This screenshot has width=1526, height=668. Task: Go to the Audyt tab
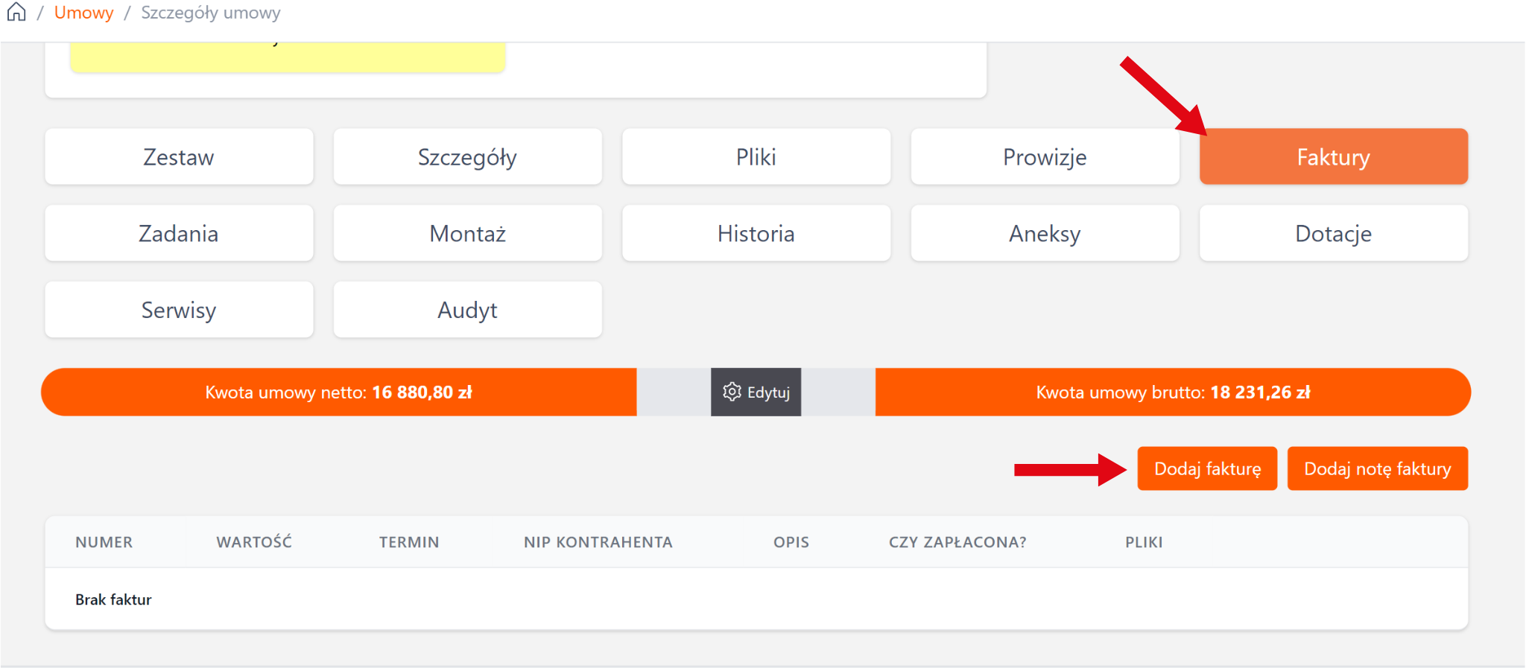pos(467,310)
